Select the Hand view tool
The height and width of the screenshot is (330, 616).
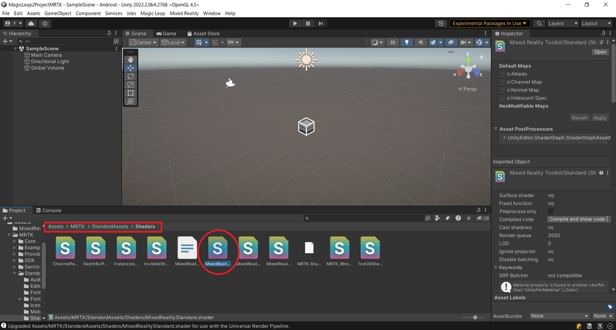pos(130,59)
